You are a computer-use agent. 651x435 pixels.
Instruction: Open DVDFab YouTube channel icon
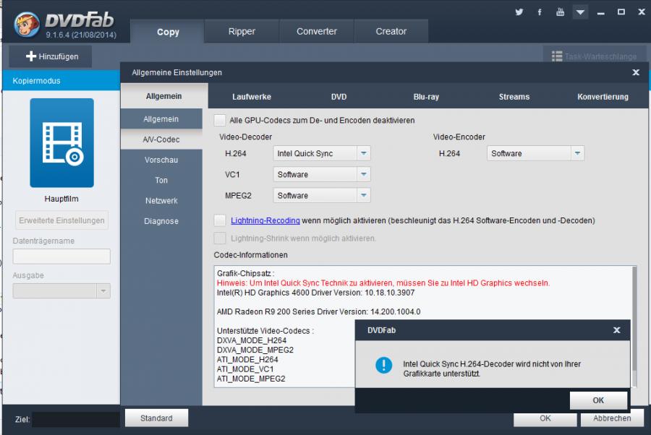coord(560,12)
